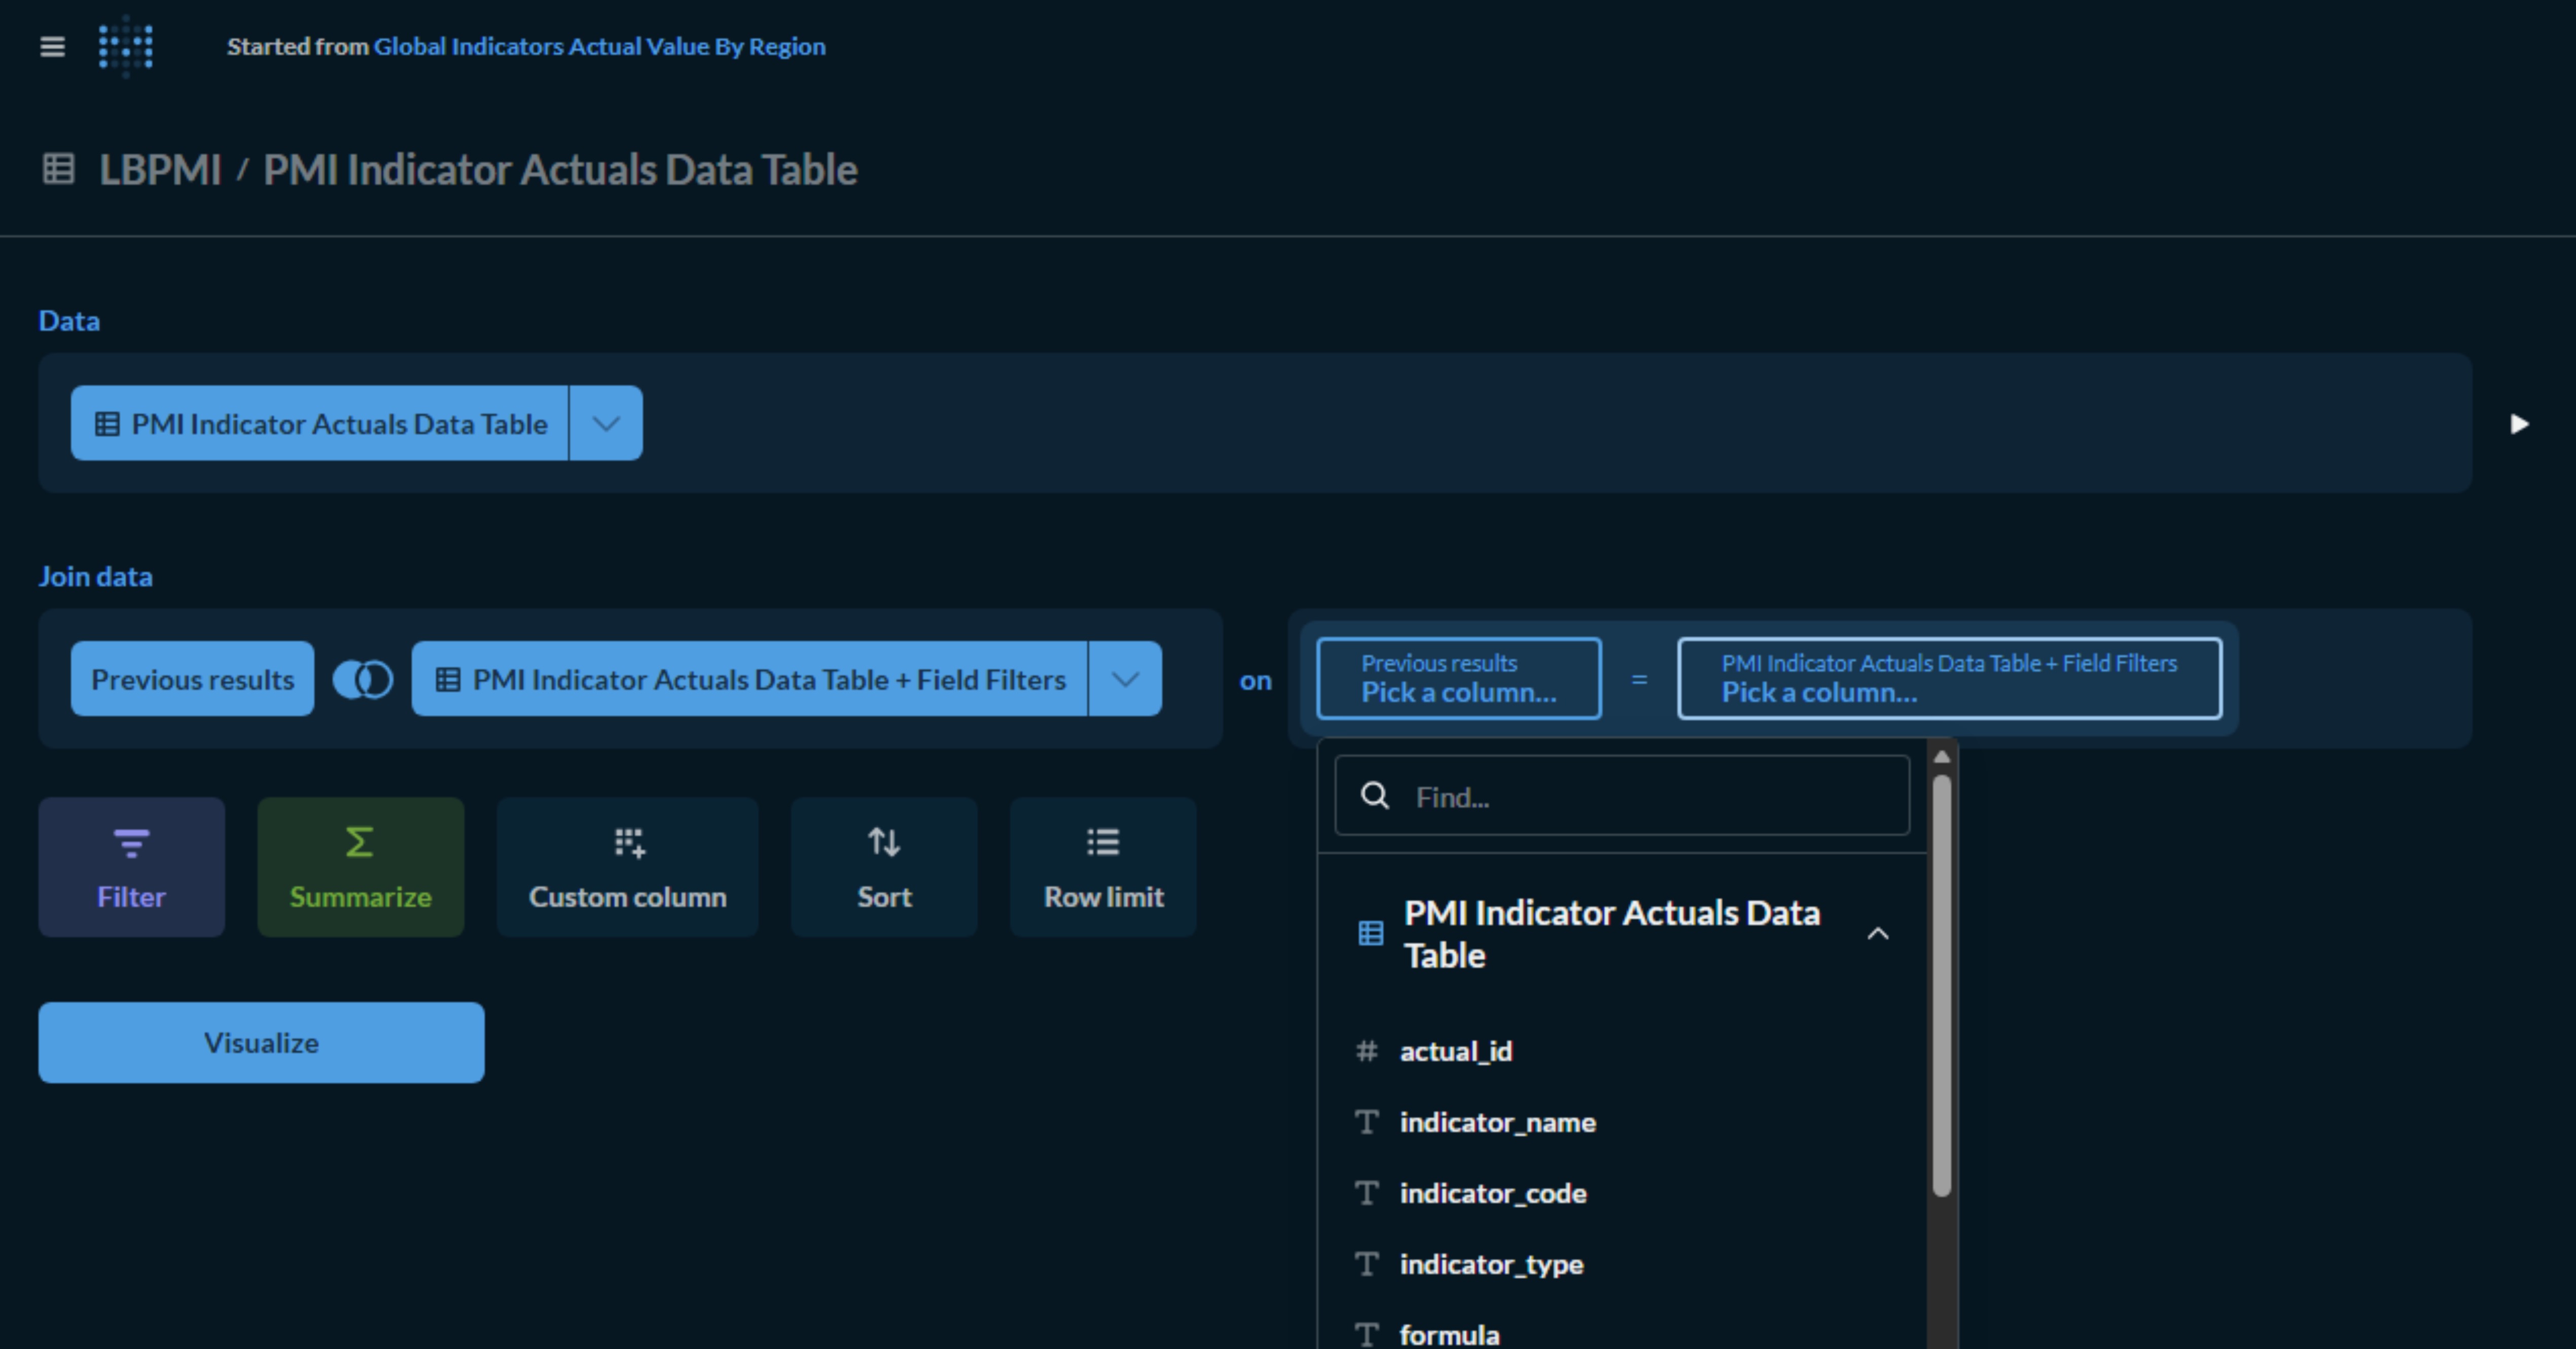Click the table icon beside LBPMI

pyautogui.click(x=58, y=168)
